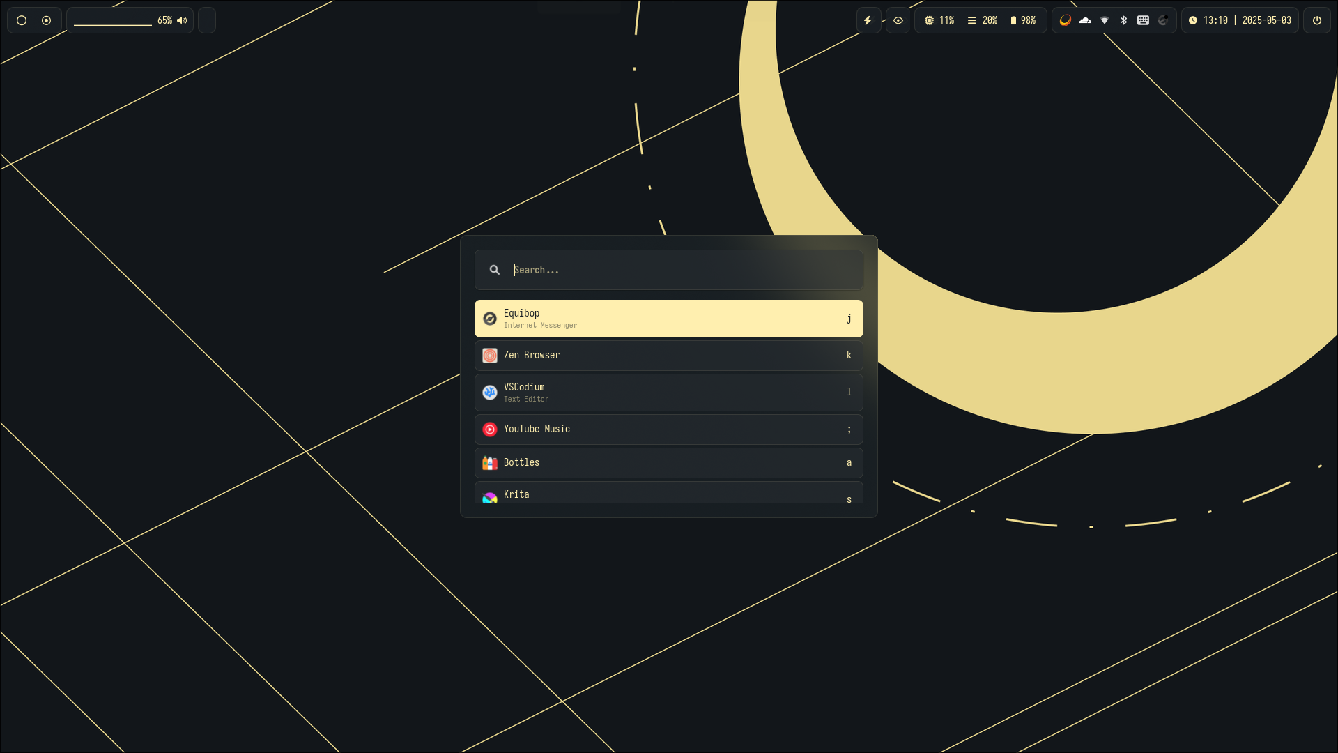Click the lightning bolt power profile icon
The height and width of the screenshot is (753, 1338).
point(868,20)
